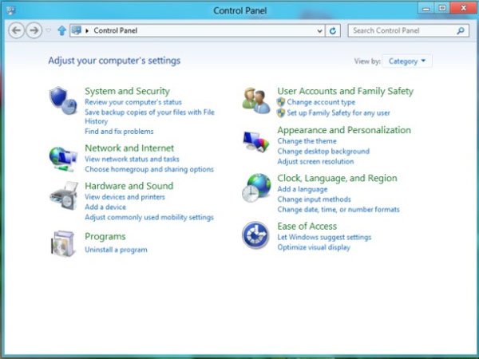Click the Network and Internet globe icon

[63, 159]
